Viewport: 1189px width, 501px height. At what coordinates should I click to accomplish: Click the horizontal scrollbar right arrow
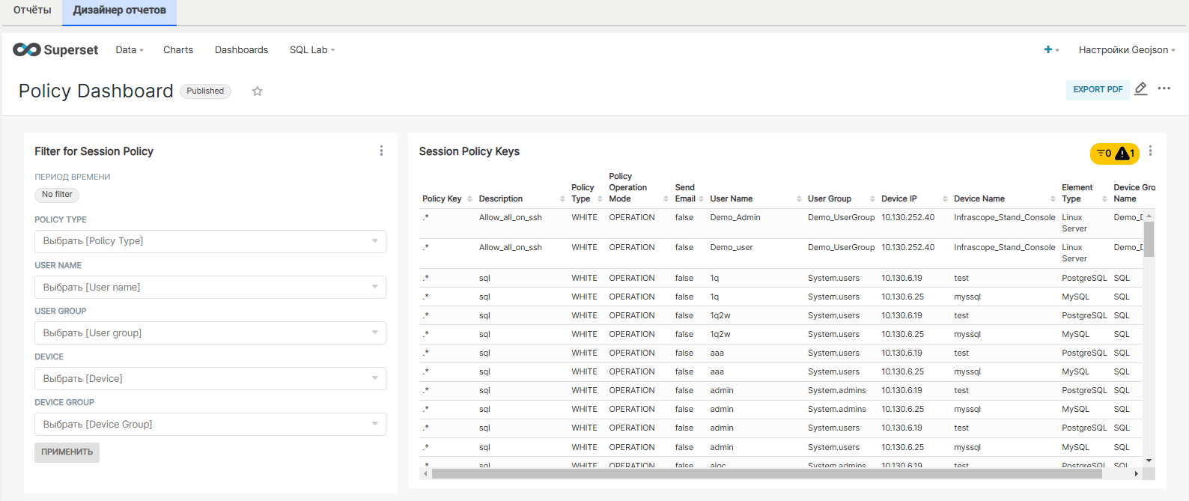click(x=1136, y=474)
